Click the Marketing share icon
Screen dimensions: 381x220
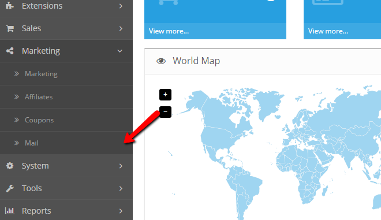[10, 51]
